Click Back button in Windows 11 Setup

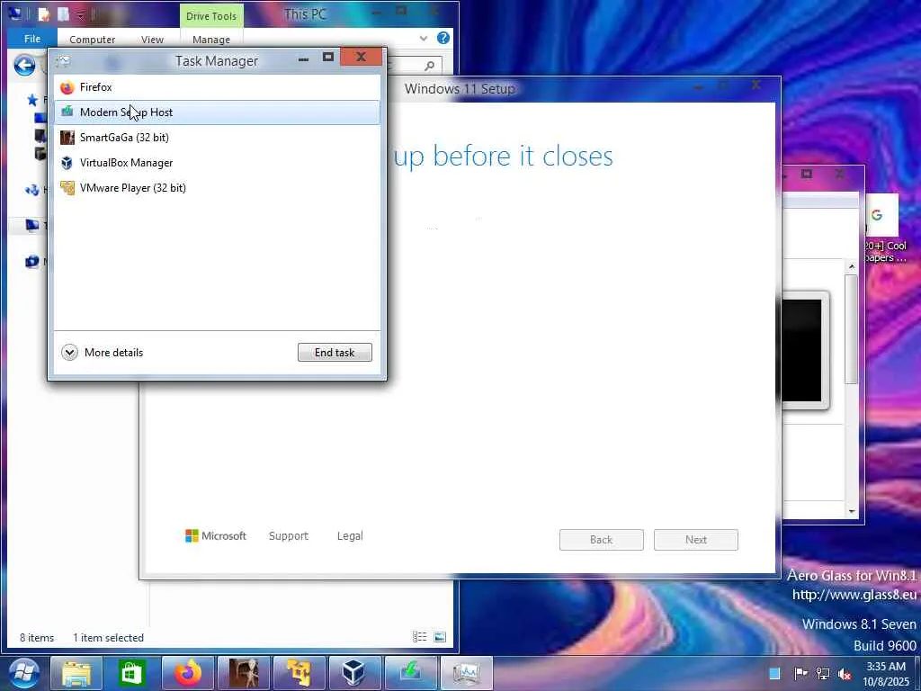coord(602,540)
